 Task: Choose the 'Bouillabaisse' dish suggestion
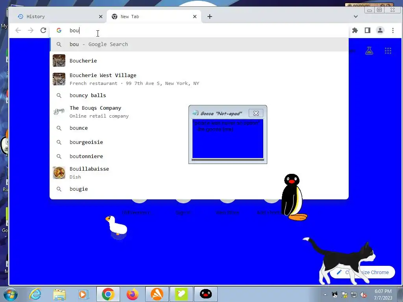[x=199, y=173]
